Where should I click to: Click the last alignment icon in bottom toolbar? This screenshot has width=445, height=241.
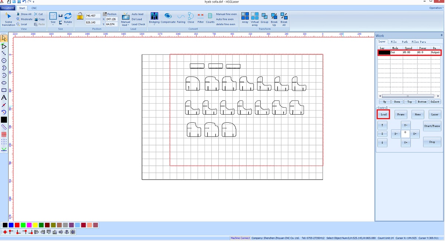click(73, 232)
